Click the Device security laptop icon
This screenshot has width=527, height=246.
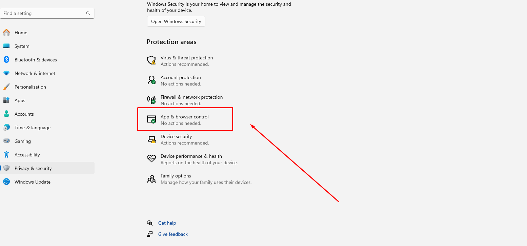click(151, 139)
